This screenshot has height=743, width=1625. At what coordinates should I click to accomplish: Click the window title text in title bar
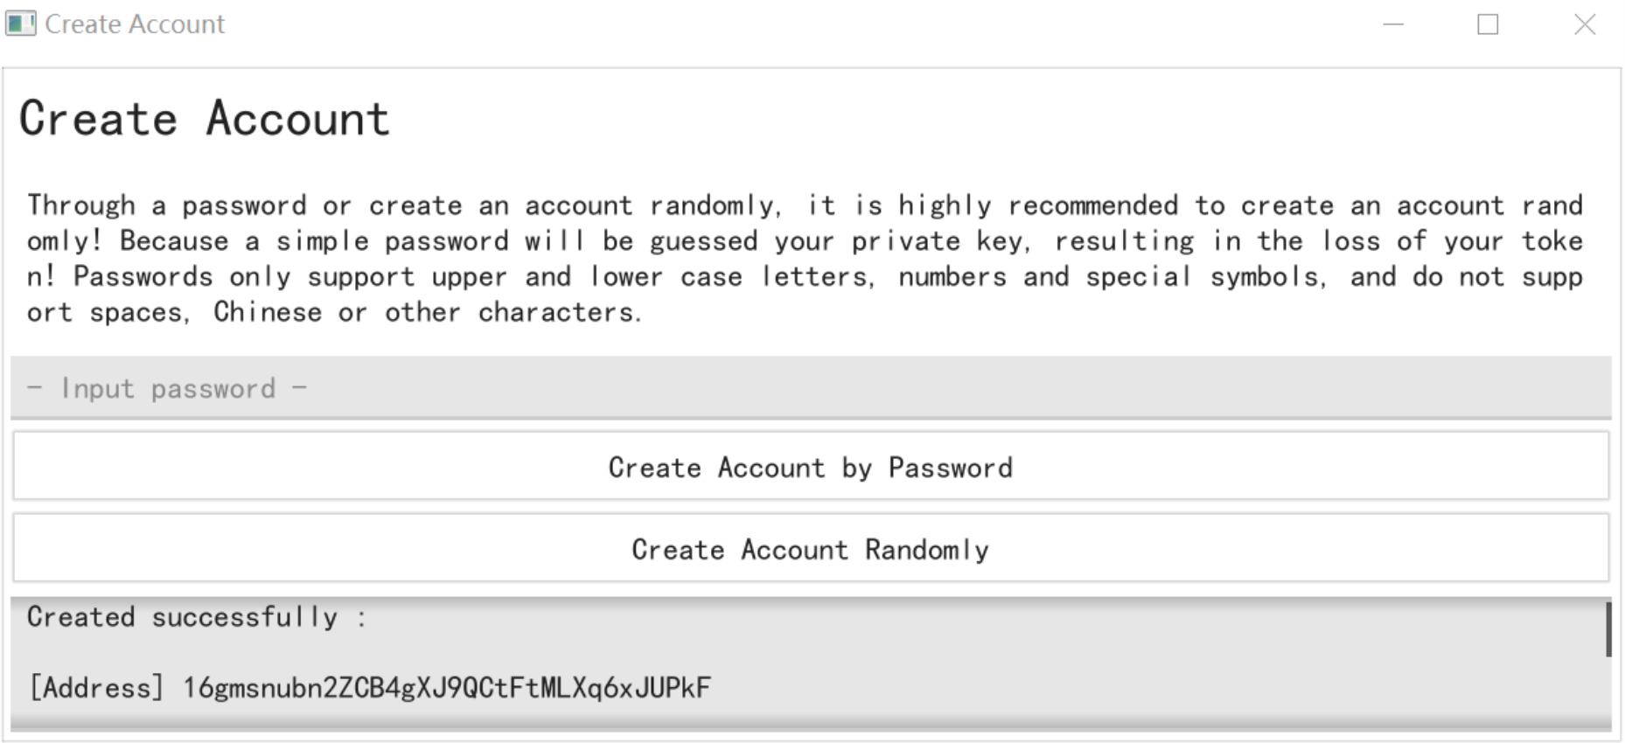[x=135, y=24]
